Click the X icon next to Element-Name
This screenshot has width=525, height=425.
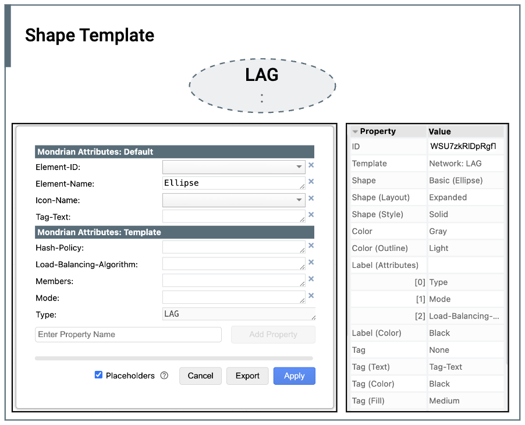point(311,182)
